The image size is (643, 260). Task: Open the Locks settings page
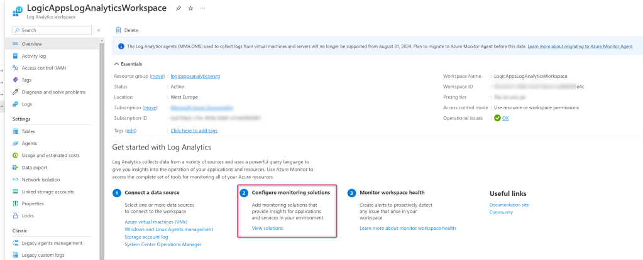[x=28, y=215]
